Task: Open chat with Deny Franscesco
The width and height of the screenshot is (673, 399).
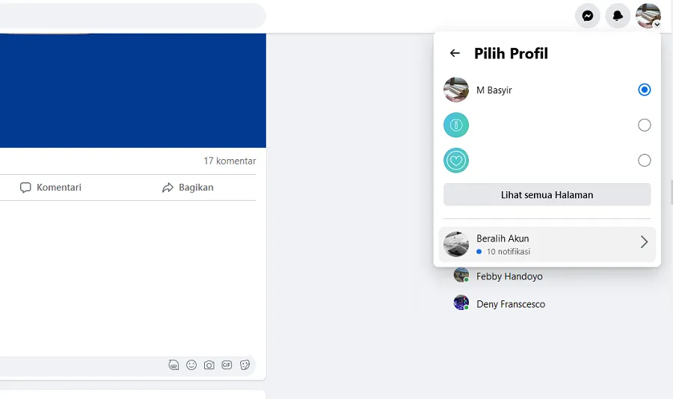Action: click(x=500, y=304)
